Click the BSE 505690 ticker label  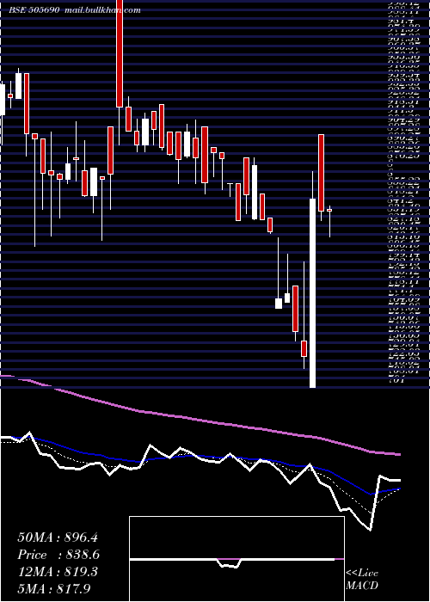(x=34, y=10)
